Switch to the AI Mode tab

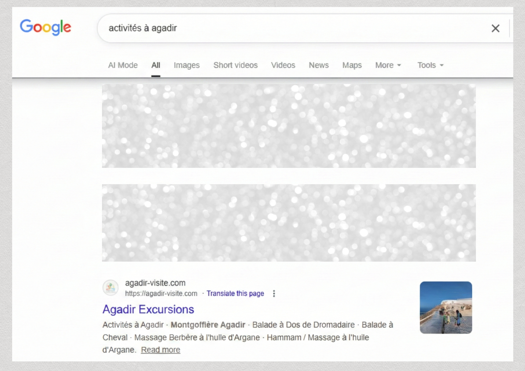[x=123, y=65]
